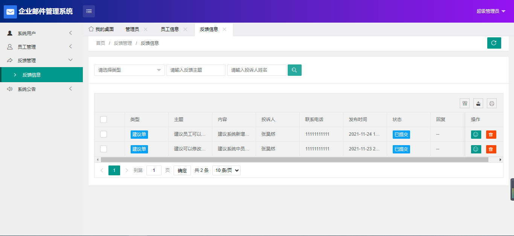Image resolution: width=514 pixels, height=236 pixels.
Task: Click the scrollbar right arrow
Action: point(500,160)
